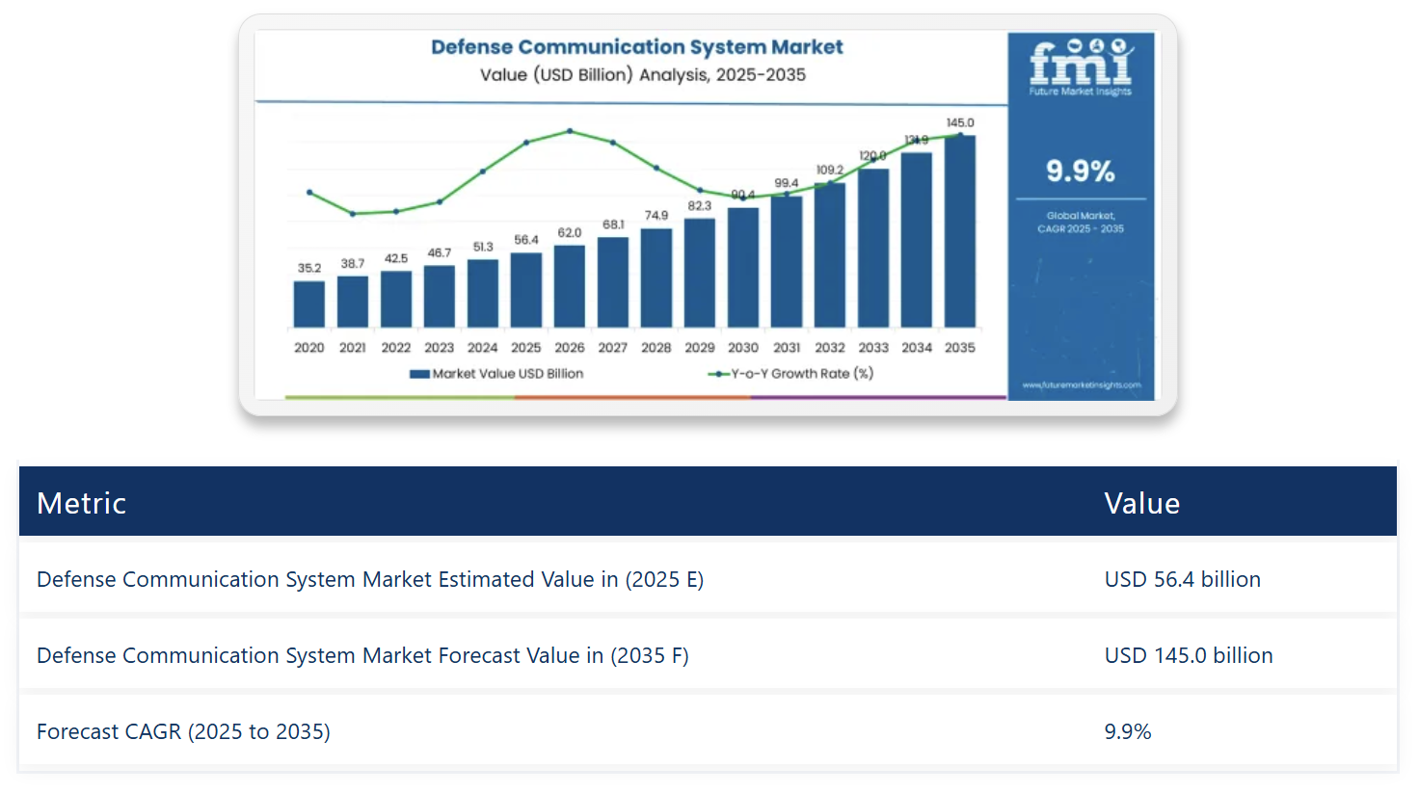Select the Estimated Value in (2025 E) row
The image size is (1419, 793).
tap(370, 579)
